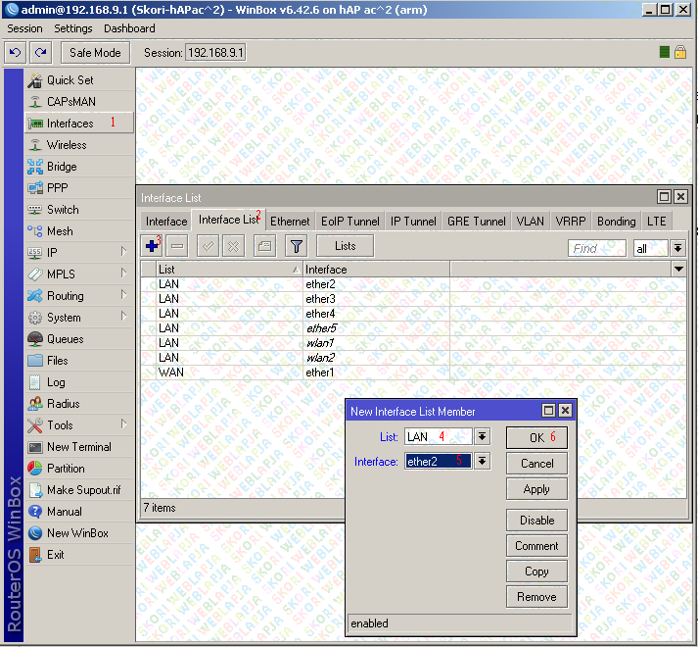Toggle the Safe Mode button
This screenshot has width=698, height=647.
[95, 52]
